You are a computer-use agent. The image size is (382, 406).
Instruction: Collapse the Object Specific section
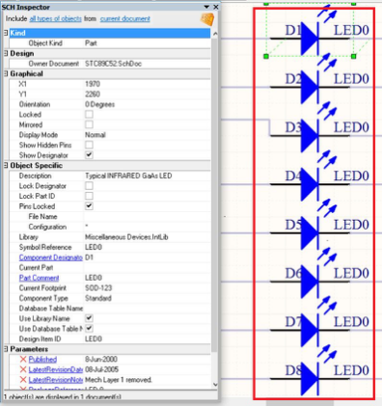click(6, 166)
